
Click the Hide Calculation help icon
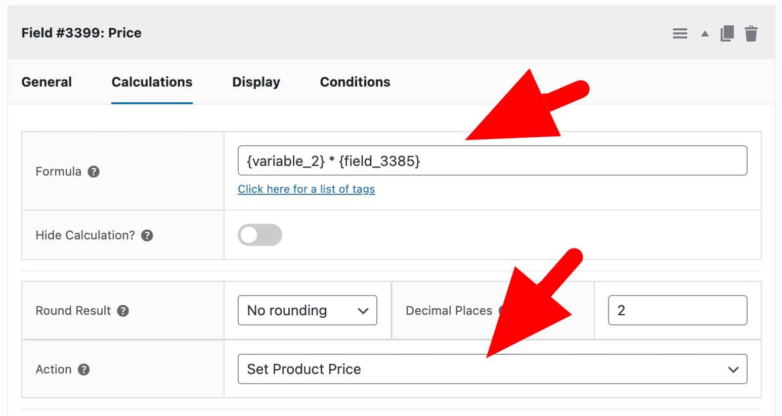[x=146, y=234]
